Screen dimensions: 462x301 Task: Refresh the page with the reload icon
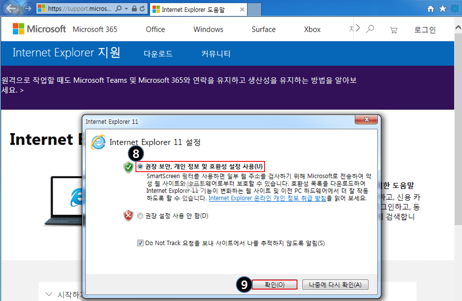[142, 9]
